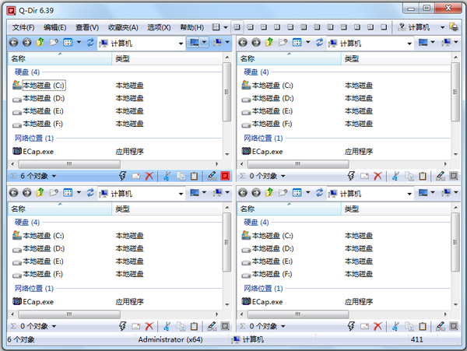Select 本地磁盘 (D:) in the top-right pane

[x=273, y=99]
